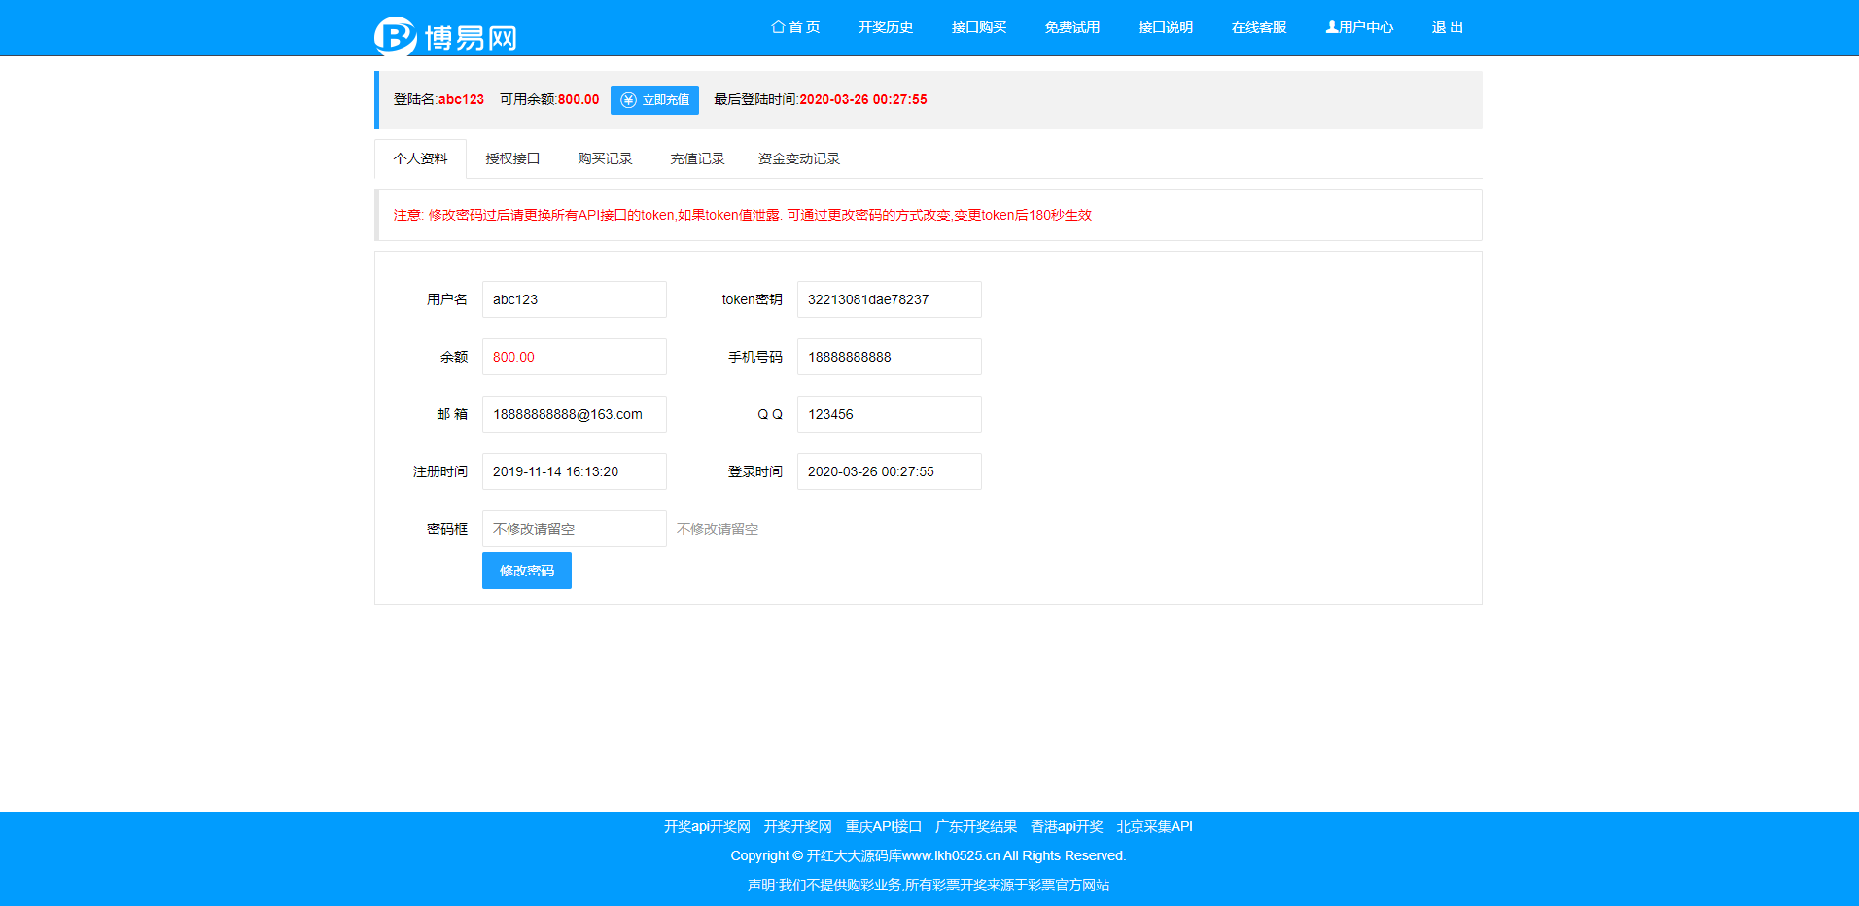This screenshot has height=906, width=1859.
Task: Click the yen icon on 立即充值
Action: [x=628, y=100]
